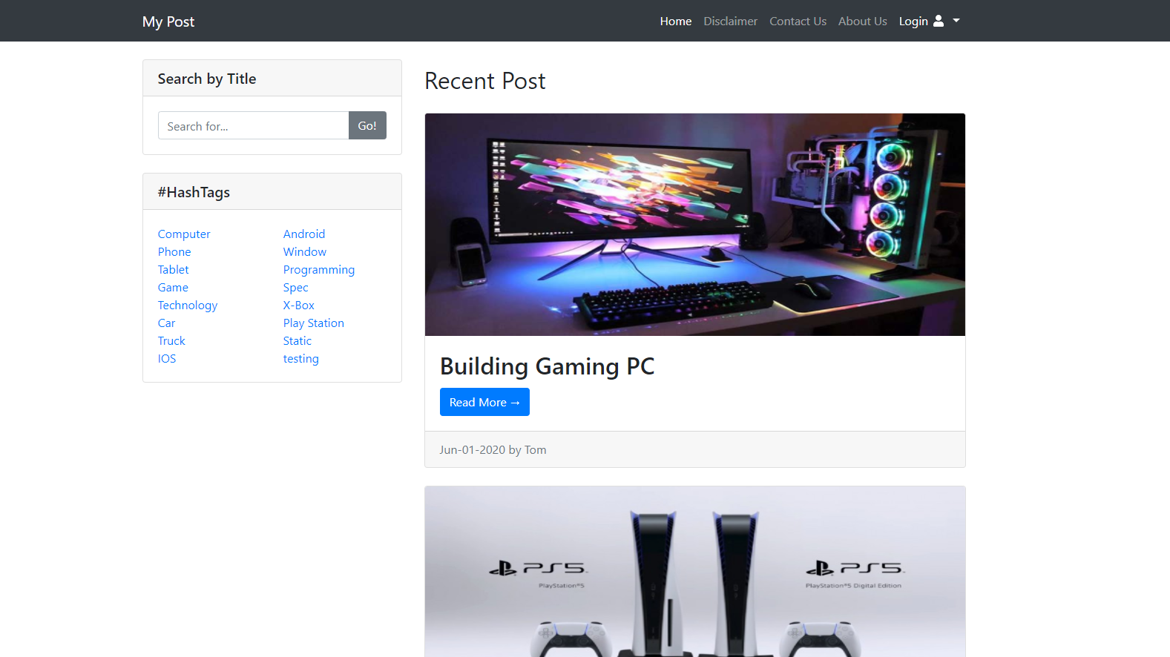Click the Login menu label
Image resolution: width=1170 pixels, height=657 pixels.
[x=913, y=22]
